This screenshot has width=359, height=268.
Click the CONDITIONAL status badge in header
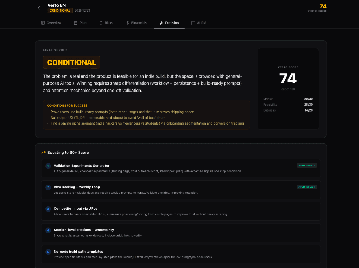(60, 11)
